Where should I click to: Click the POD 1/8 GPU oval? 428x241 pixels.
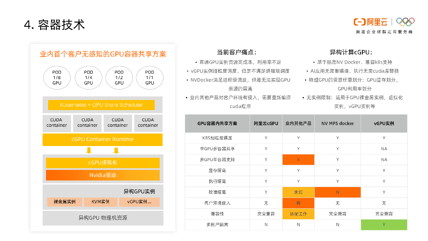point(57,77)
